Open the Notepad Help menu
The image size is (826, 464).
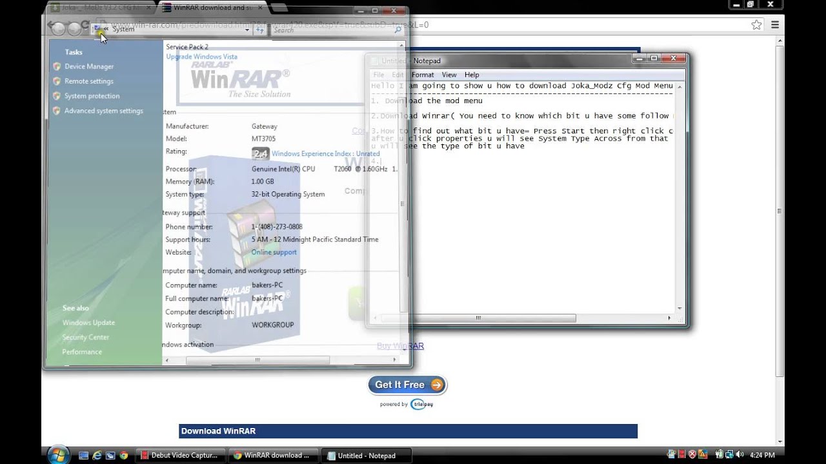(x=472, y=75)
